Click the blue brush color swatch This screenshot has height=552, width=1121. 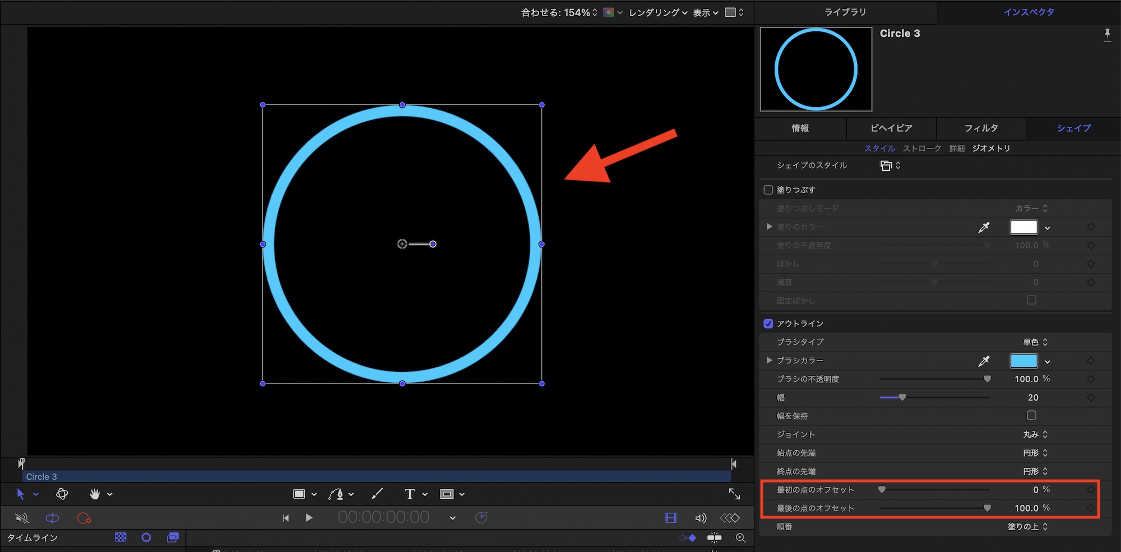click(x=1023, y=361)
